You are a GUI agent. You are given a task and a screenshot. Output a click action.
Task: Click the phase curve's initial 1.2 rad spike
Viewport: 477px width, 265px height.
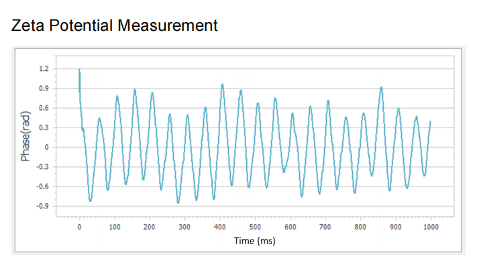tap(79, 70)
